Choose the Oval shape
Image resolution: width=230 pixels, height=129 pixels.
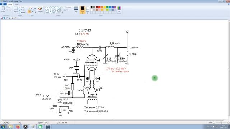click(50, 8)
